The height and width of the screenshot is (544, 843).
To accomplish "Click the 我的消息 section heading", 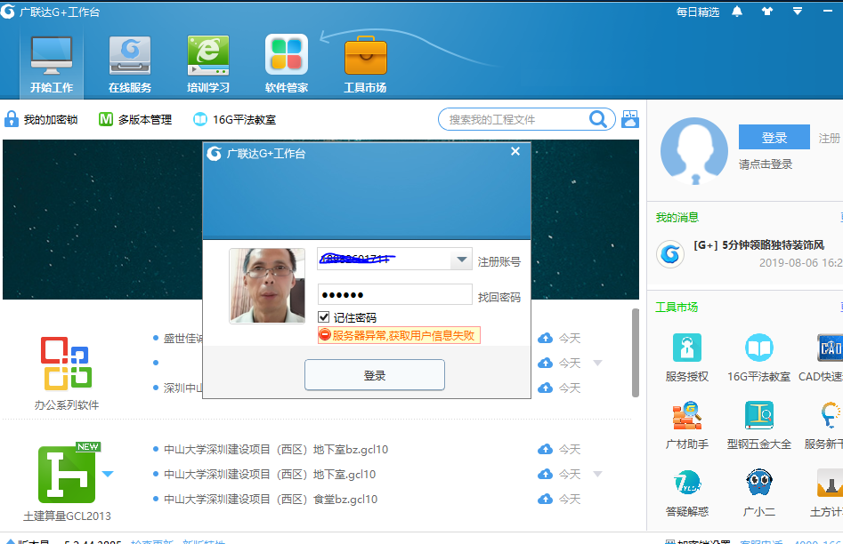I will [x=677, y=218].
